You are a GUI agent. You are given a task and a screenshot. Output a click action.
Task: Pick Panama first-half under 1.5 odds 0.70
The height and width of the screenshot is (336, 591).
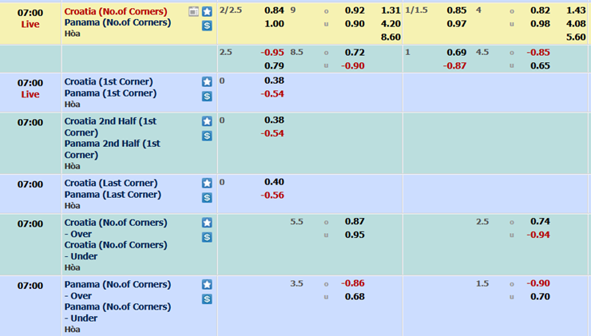pos(540,296)
